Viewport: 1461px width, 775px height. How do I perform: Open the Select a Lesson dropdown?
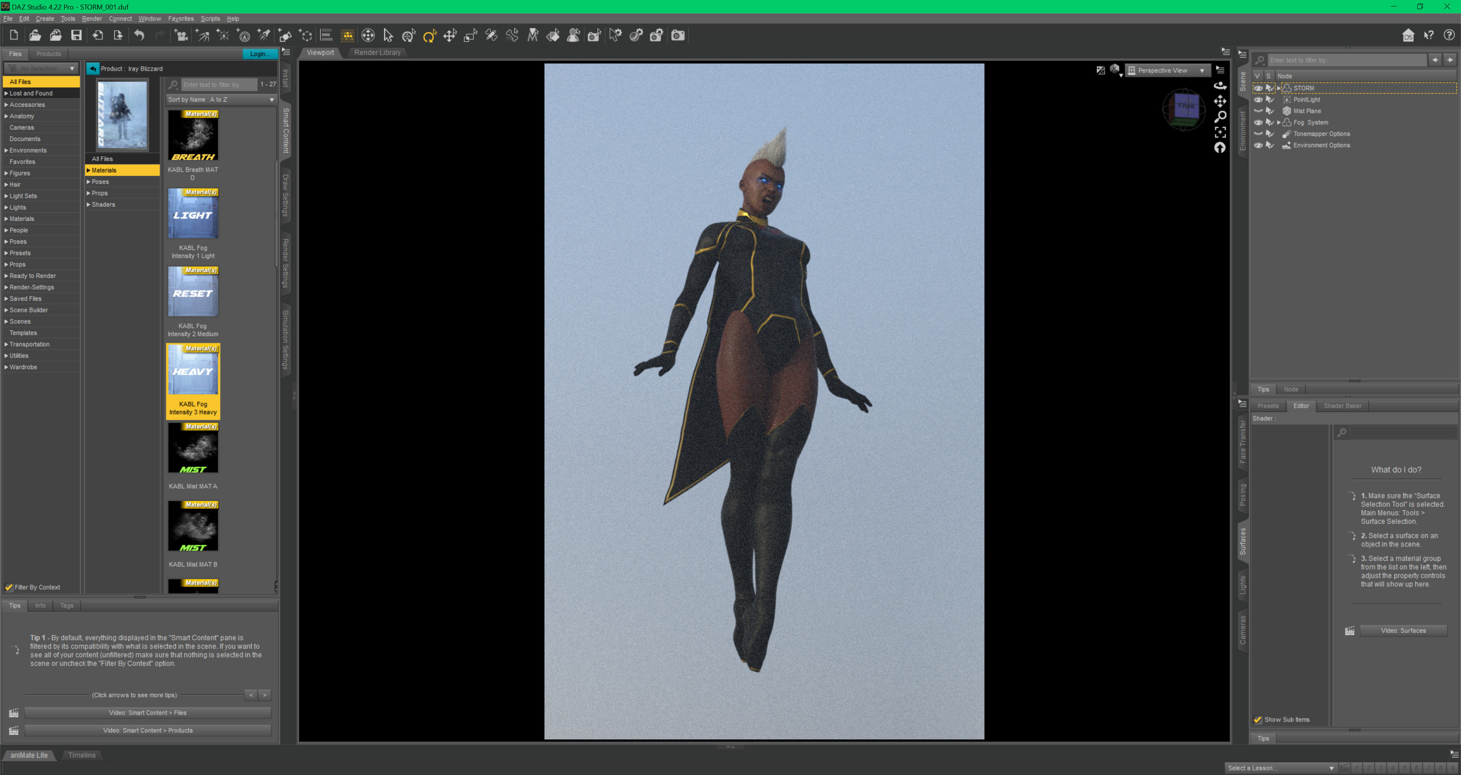point(1280,768)
